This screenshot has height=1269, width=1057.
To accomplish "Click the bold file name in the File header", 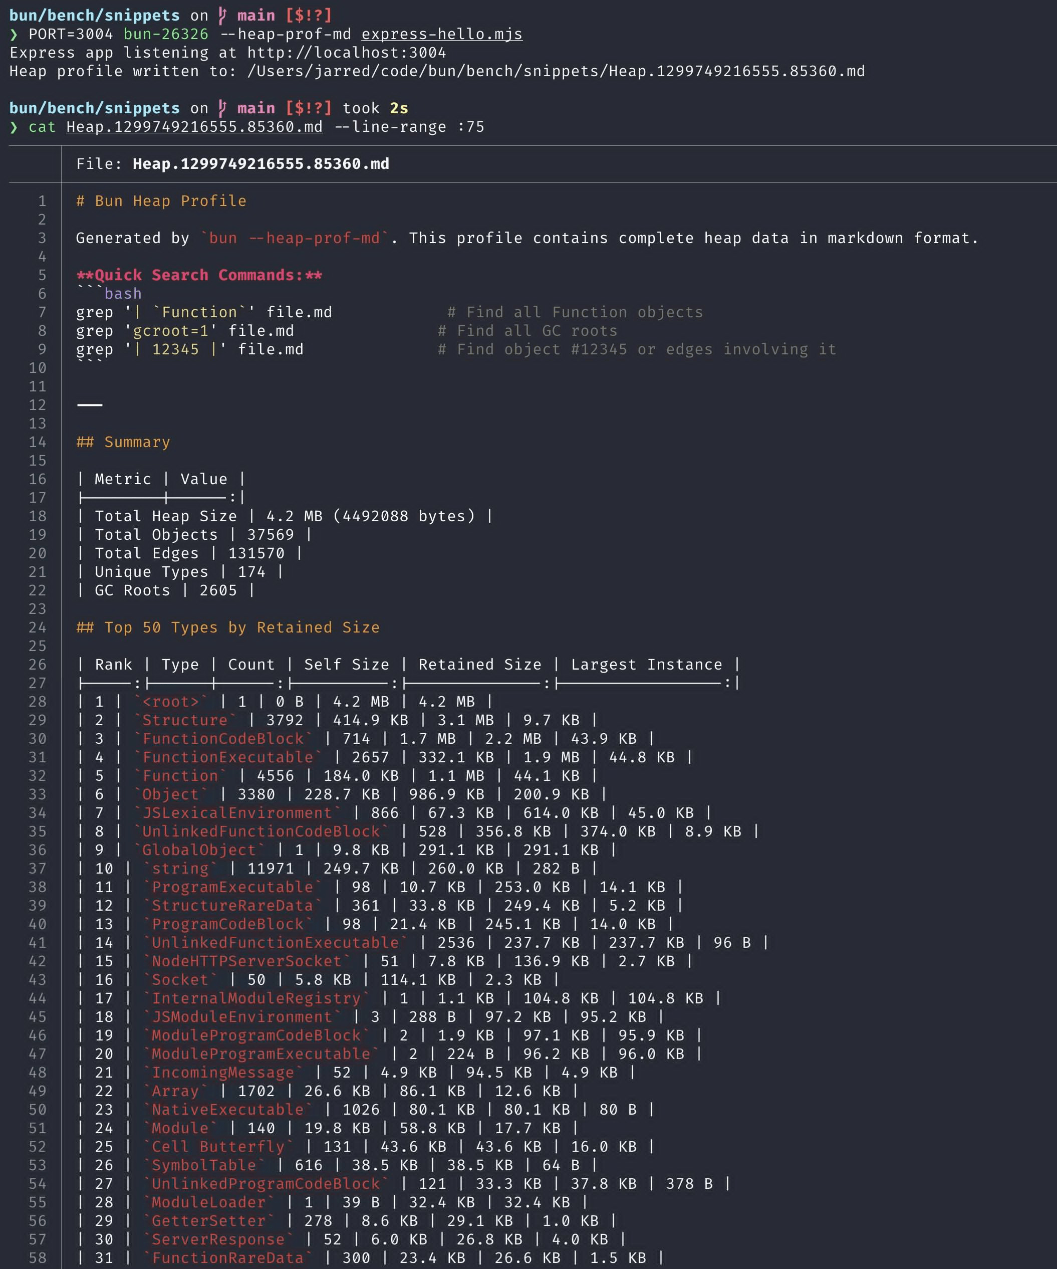I will coord(260,164).
